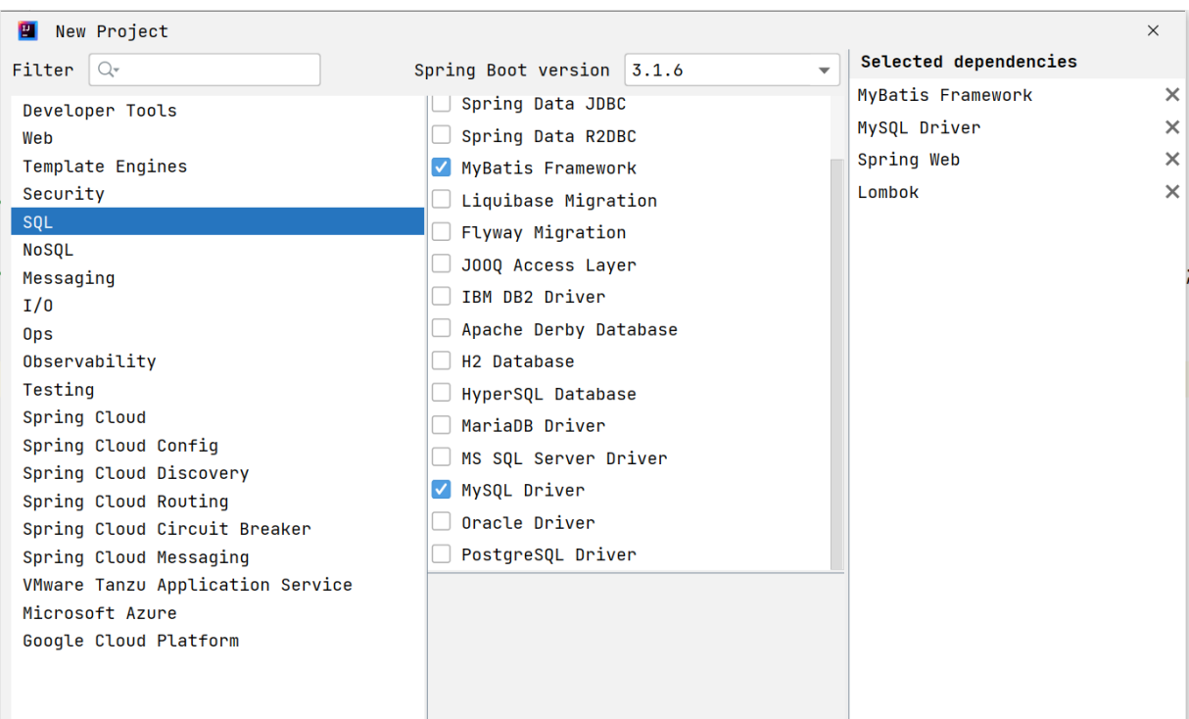Select the Developer Tools category
The width and height of the screenshot is (1189, 719).
pos(217,111)
